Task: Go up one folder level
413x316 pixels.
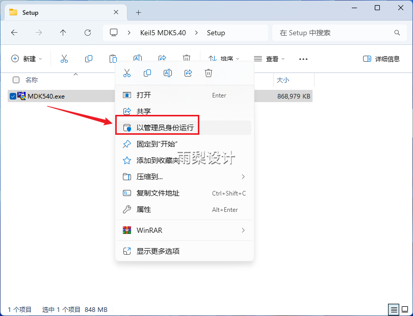Action: [x=63, y=33]
